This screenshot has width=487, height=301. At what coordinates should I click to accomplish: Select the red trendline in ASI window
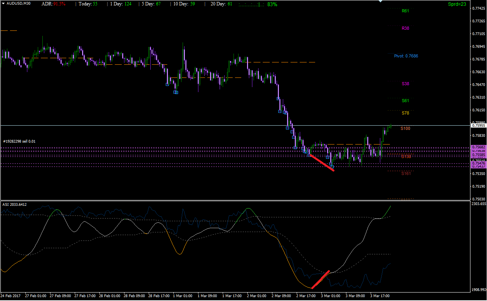click(320, 279)
